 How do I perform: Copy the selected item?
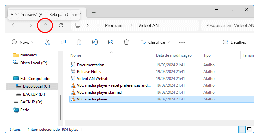[63, 42]
